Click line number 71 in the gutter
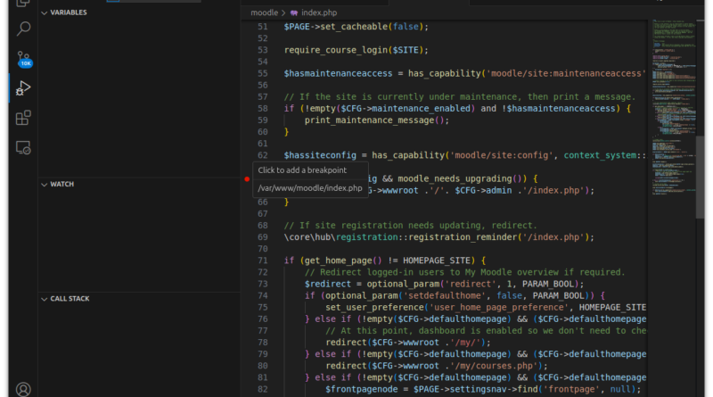This screenshot has width=713, height=397. (263, 261)
